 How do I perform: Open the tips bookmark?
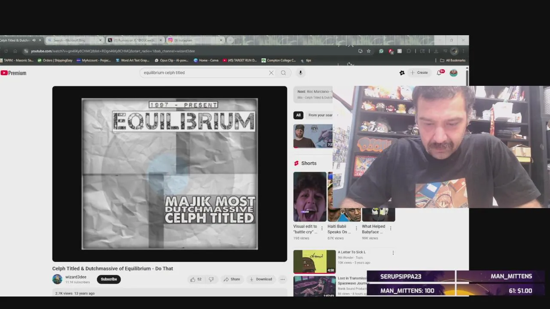[306, 61]
